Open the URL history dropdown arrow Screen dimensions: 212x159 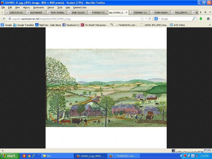click(146, 19)
